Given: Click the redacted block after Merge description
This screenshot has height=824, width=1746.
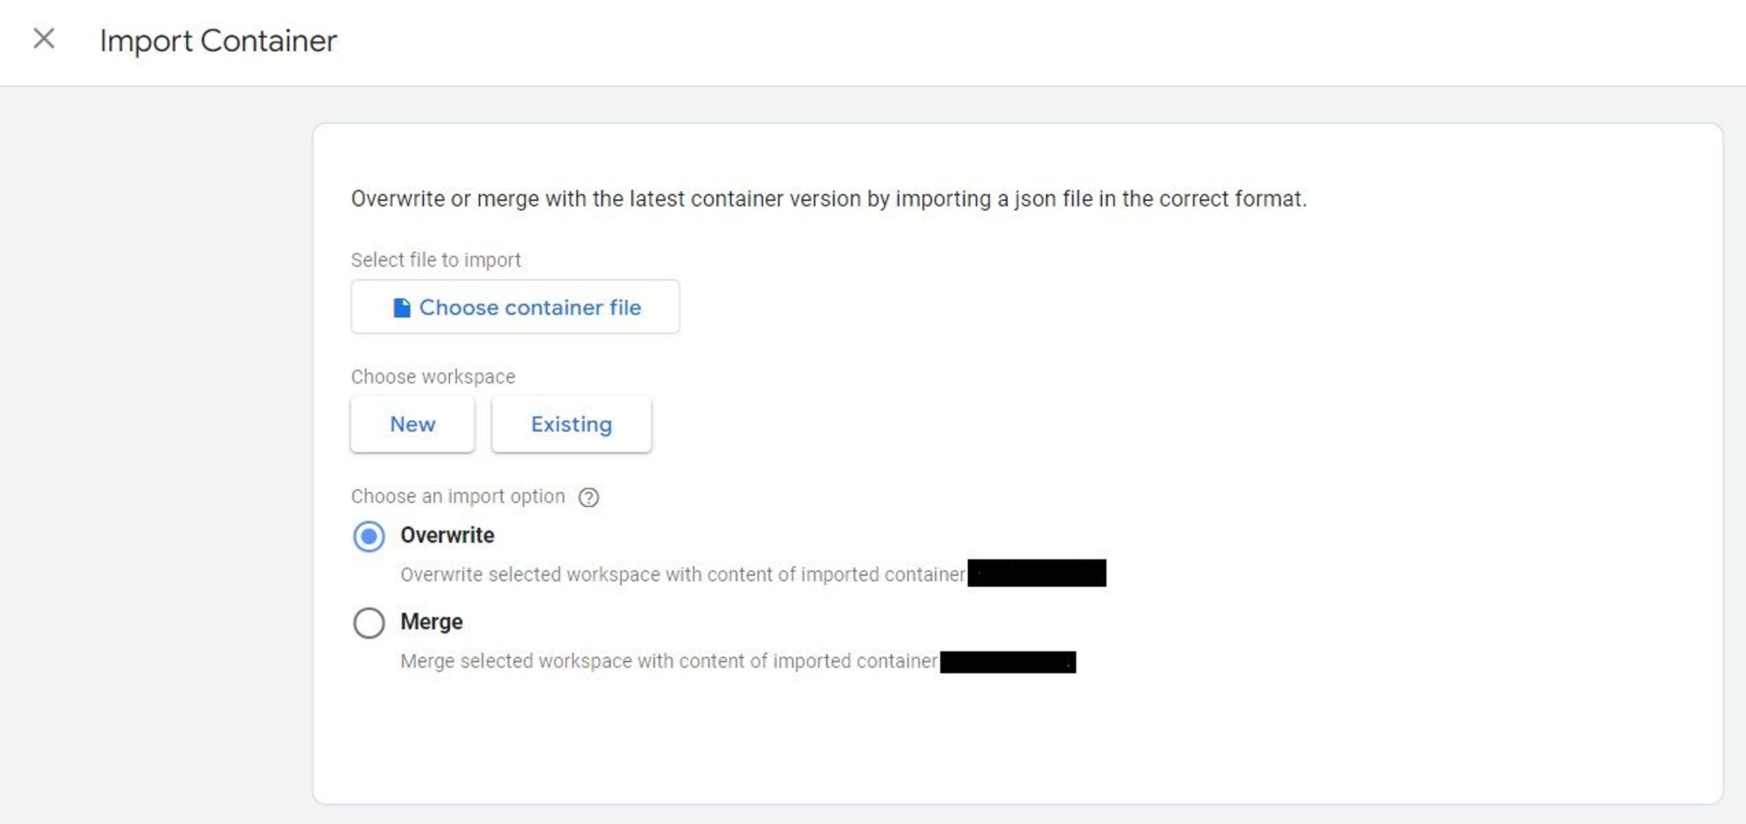Looking at the screenshot, I should 1007,662.
